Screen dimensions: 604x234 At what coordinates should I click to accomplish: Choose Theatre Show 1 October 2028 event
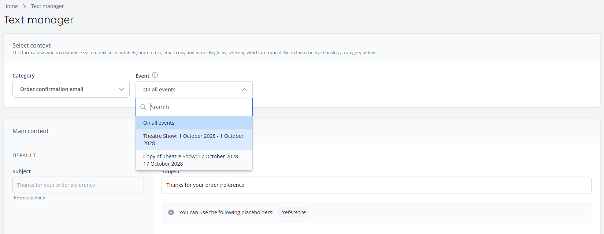pos(194,140)
